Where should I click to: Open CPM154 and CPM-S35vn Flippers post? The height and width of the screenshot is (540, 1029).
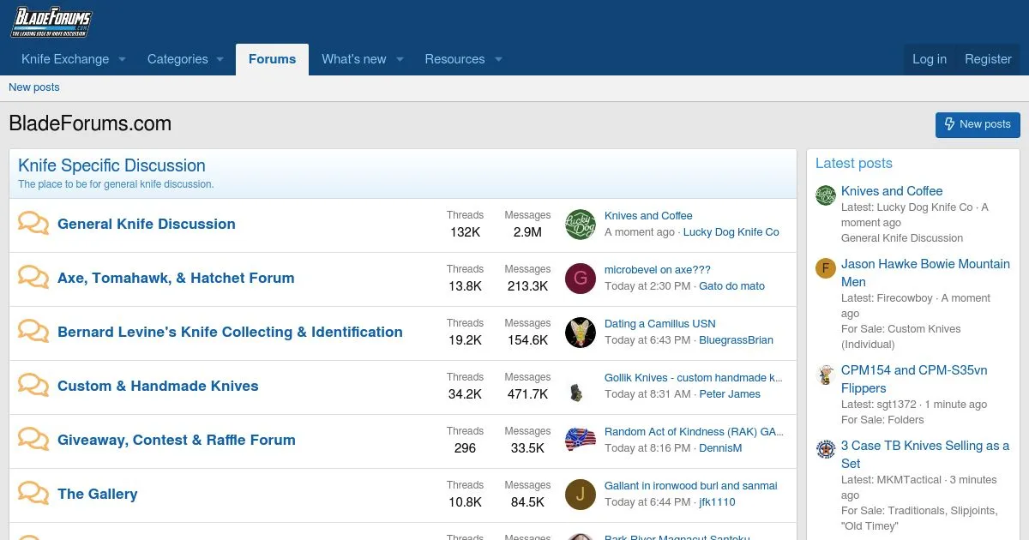[x=914, y=379]
